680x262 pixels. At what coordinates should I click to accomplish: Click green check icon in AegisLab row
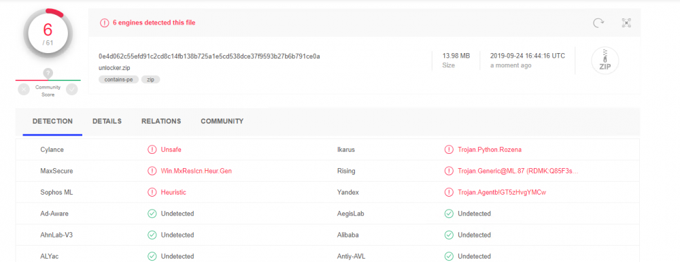tap(449, 214)
